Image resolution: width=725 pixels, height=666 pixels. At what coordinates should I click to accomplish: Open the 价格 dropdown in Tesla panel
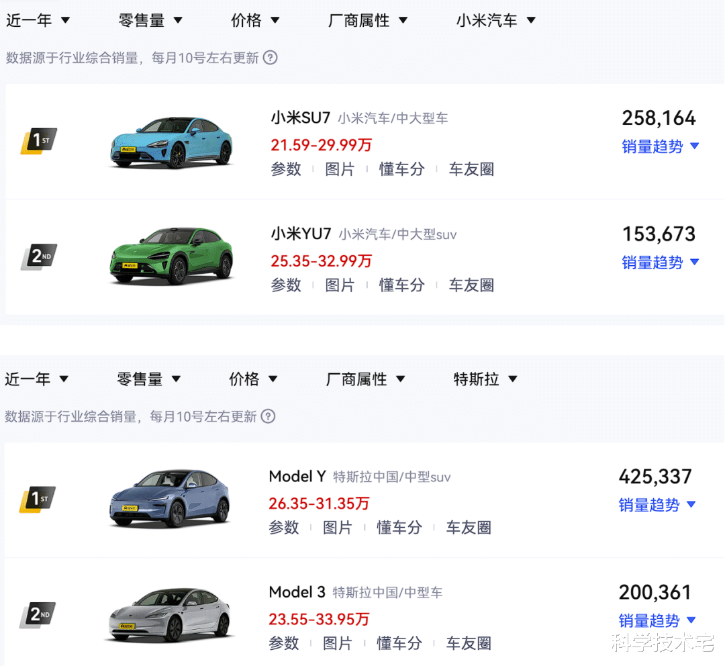click(253, 379)
